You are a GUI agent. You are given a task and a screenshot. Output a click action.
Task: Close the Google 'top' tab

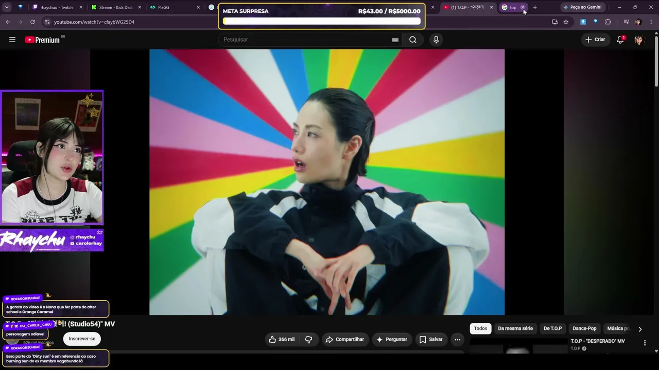pyautogui.click(x=523, y=7)
